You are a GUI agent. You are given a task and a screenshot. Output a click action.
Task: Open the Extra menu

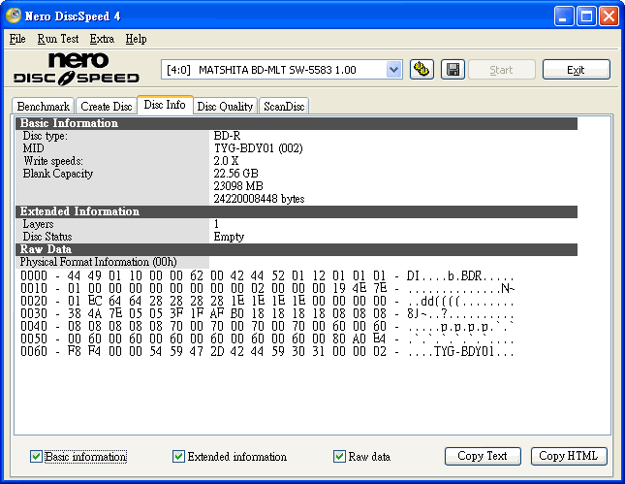coord(102,39)
